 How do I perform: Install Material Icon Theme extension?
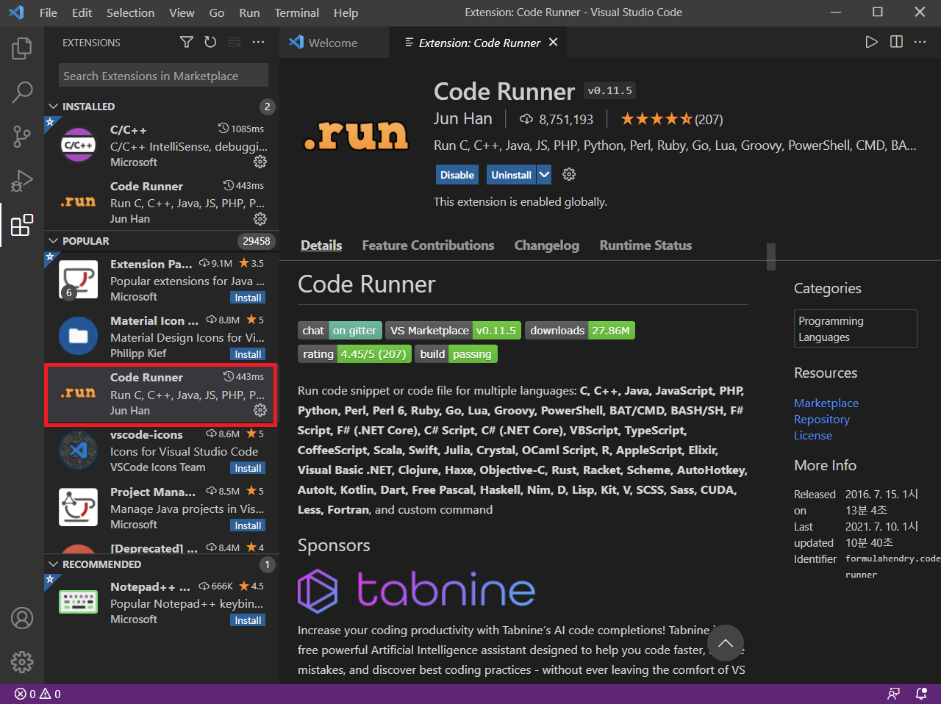click(248, 354)
